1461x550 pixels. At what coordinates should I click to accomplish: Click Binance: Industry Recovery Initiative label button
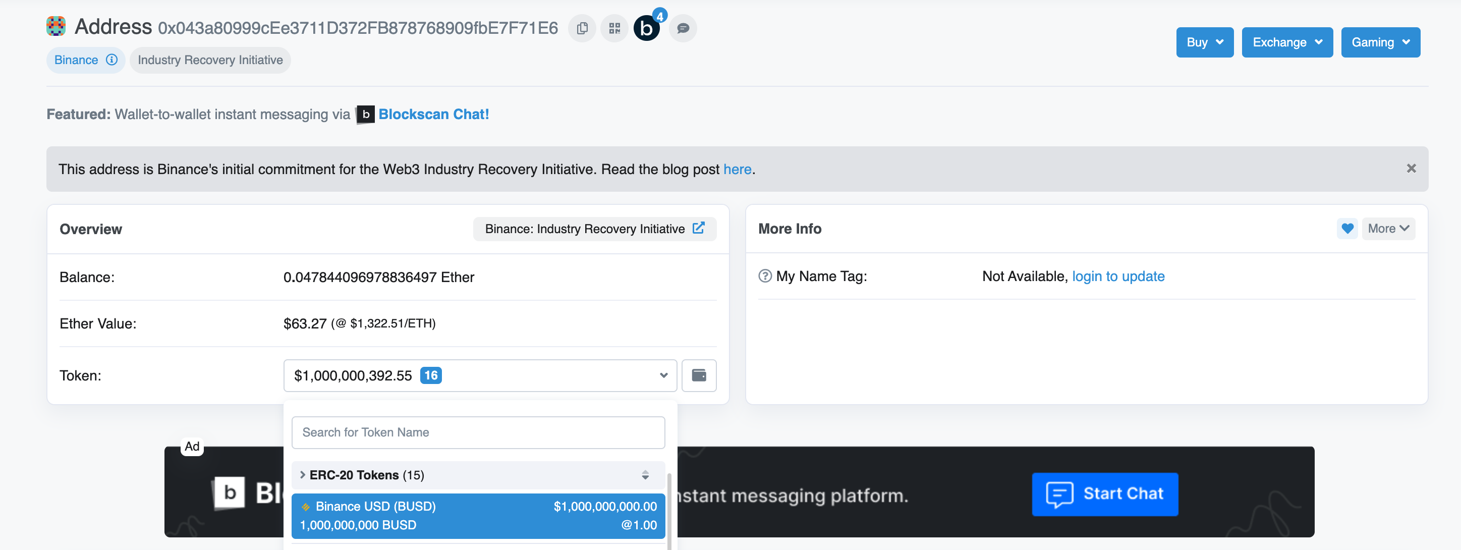point(594,229)
